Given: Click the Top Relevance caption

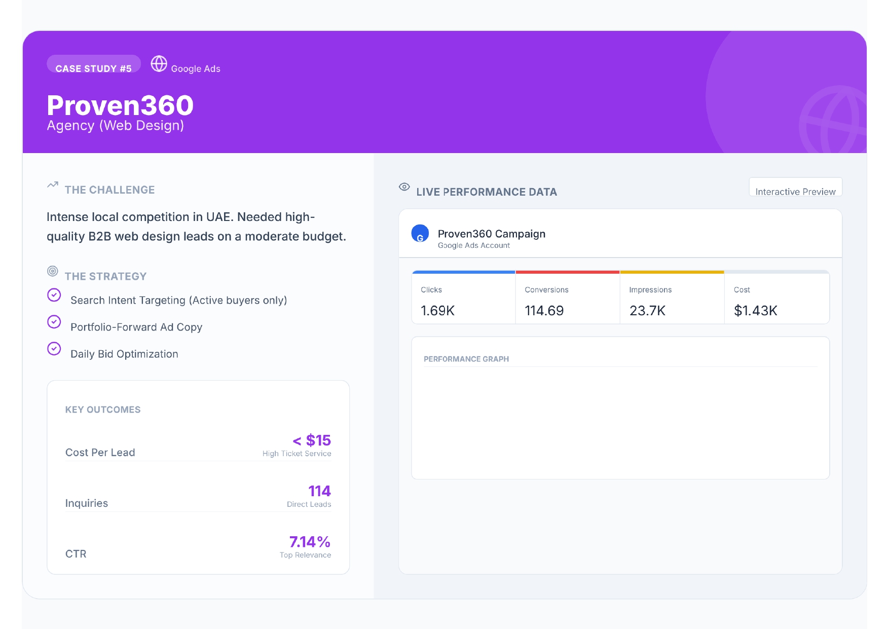Looking at the screenshot, I should pyautogui.click(x=306, y=555).
